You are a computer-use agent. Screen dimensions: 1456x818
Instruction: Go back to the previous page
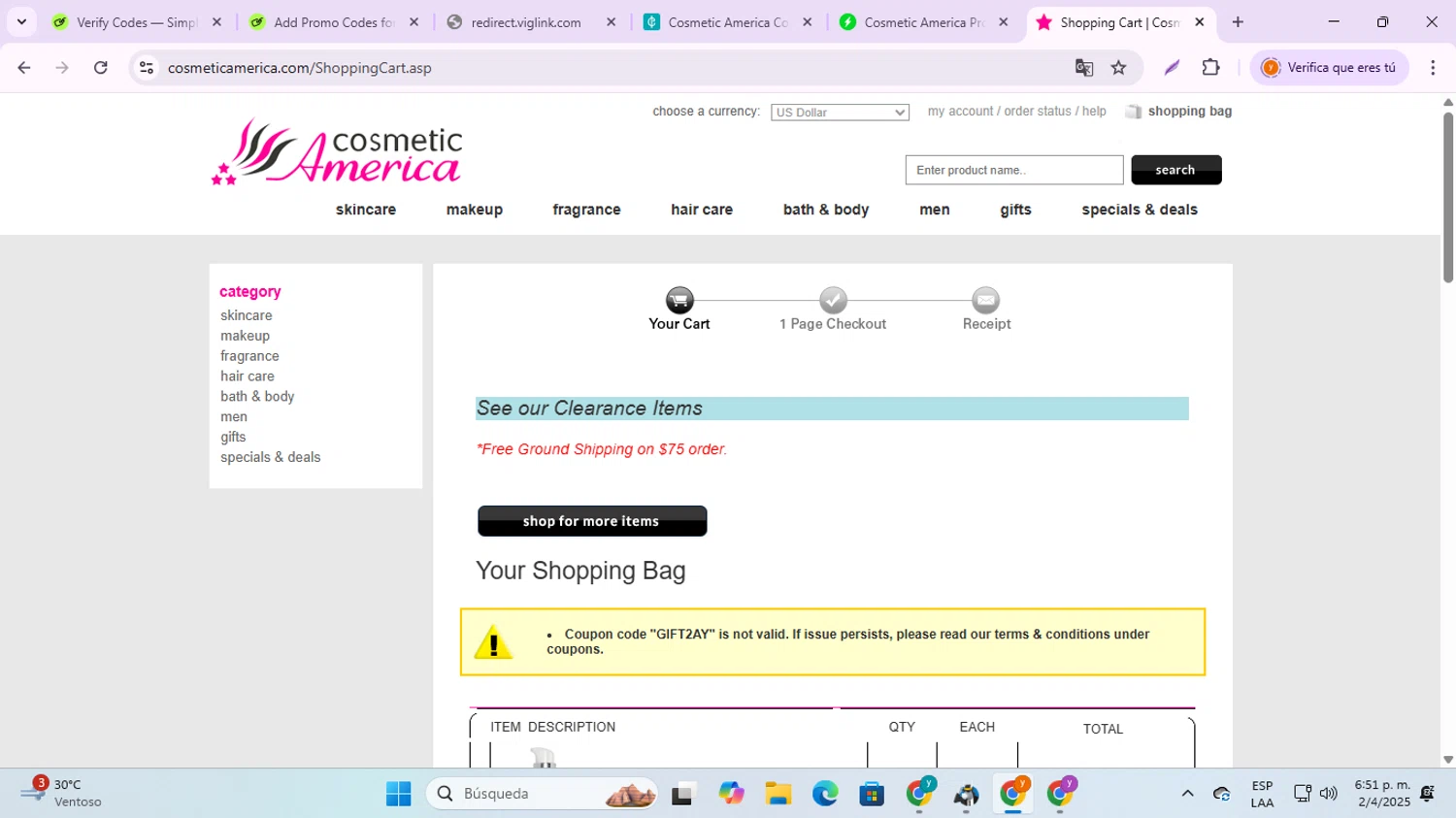[x=24, y=68]
